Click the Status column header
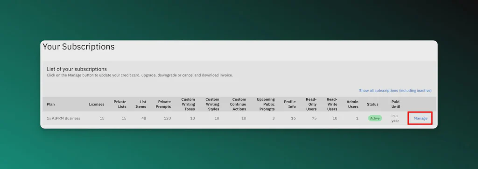The image size is (478, 169). [x=373, y=104]
